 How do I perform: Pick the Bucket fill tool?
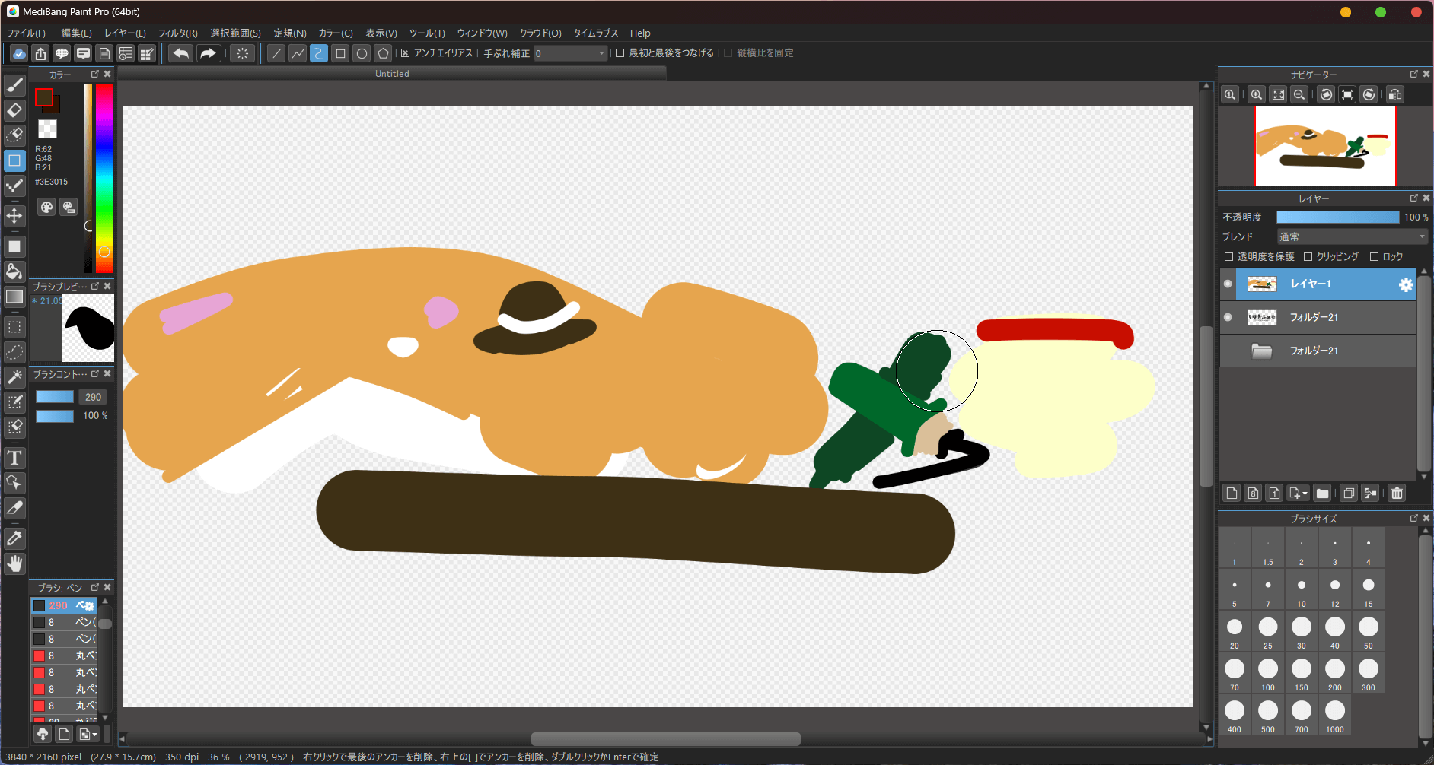[14, 271]
